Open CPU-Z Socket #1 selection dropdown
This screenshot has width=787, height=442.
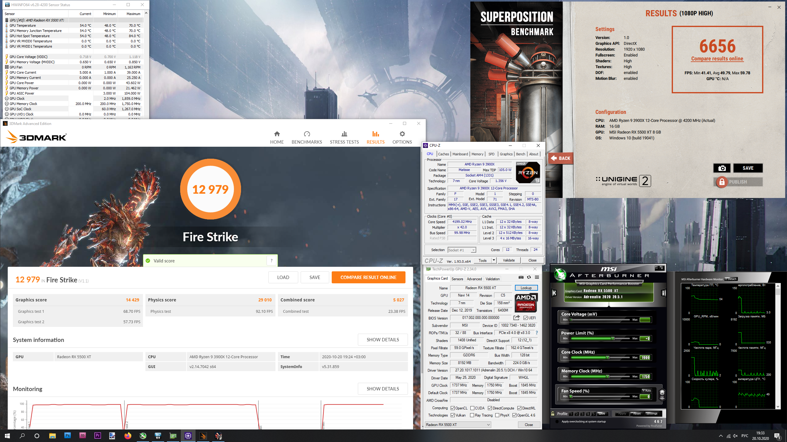(462, 250)
